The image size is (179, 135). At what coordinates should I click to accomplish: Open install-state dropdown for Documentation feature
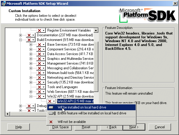[x=31, y=35]
